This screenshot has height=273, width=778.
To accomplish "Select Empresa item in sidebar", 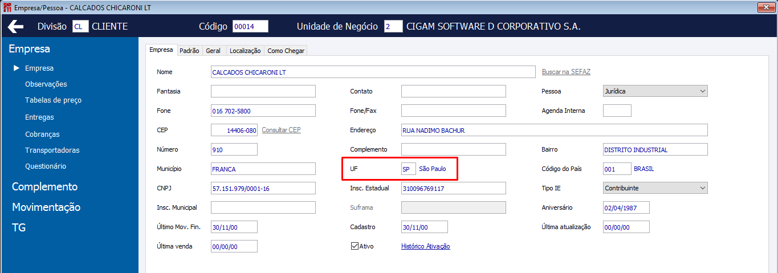I will click(39, 68).
